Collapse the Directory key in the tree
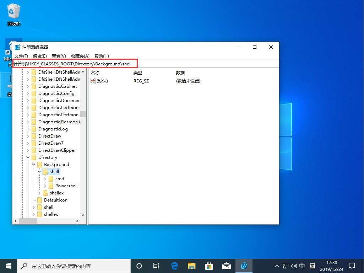The image size is (364, 273). tap(28, 157)
